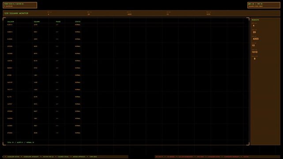Click VECTOR FOR ILS in the bottom ticker

(49, 157)
